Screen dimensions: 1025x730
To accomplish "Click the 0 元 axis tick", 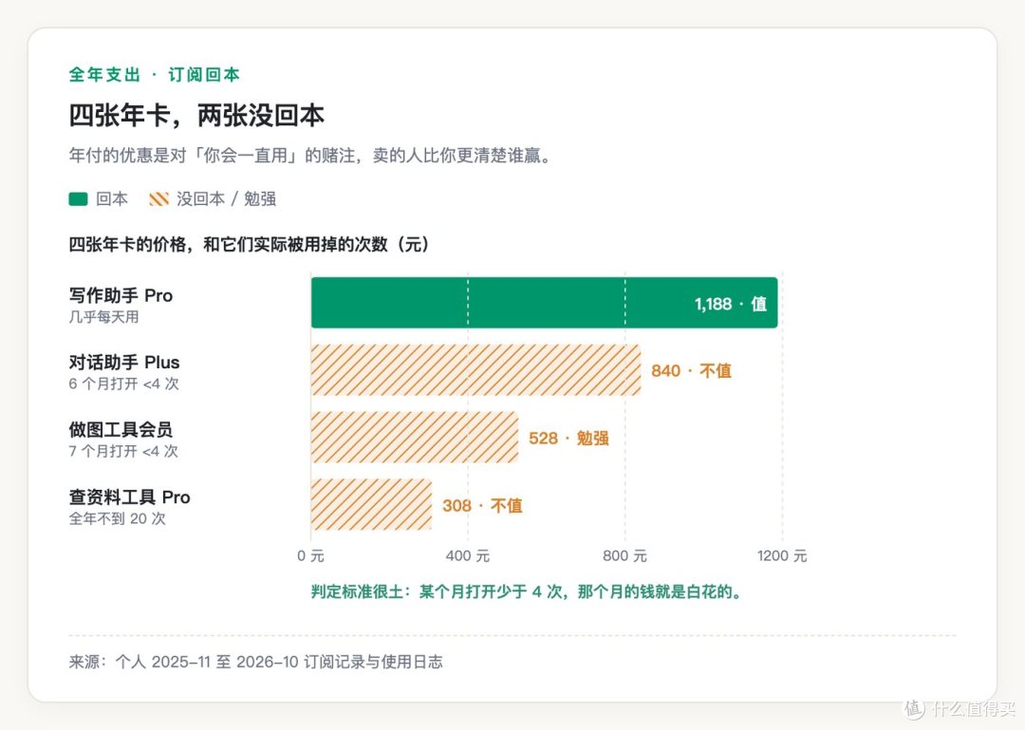I will 310,556.
